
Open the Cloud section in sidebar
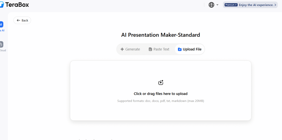(1, 44)
